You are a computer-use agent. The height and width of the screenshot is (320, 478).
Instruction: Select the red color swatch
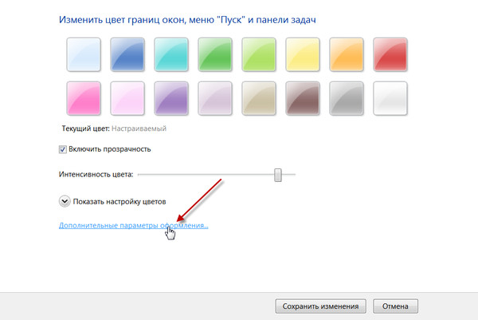pyautogui.click(x=390, y=54)
